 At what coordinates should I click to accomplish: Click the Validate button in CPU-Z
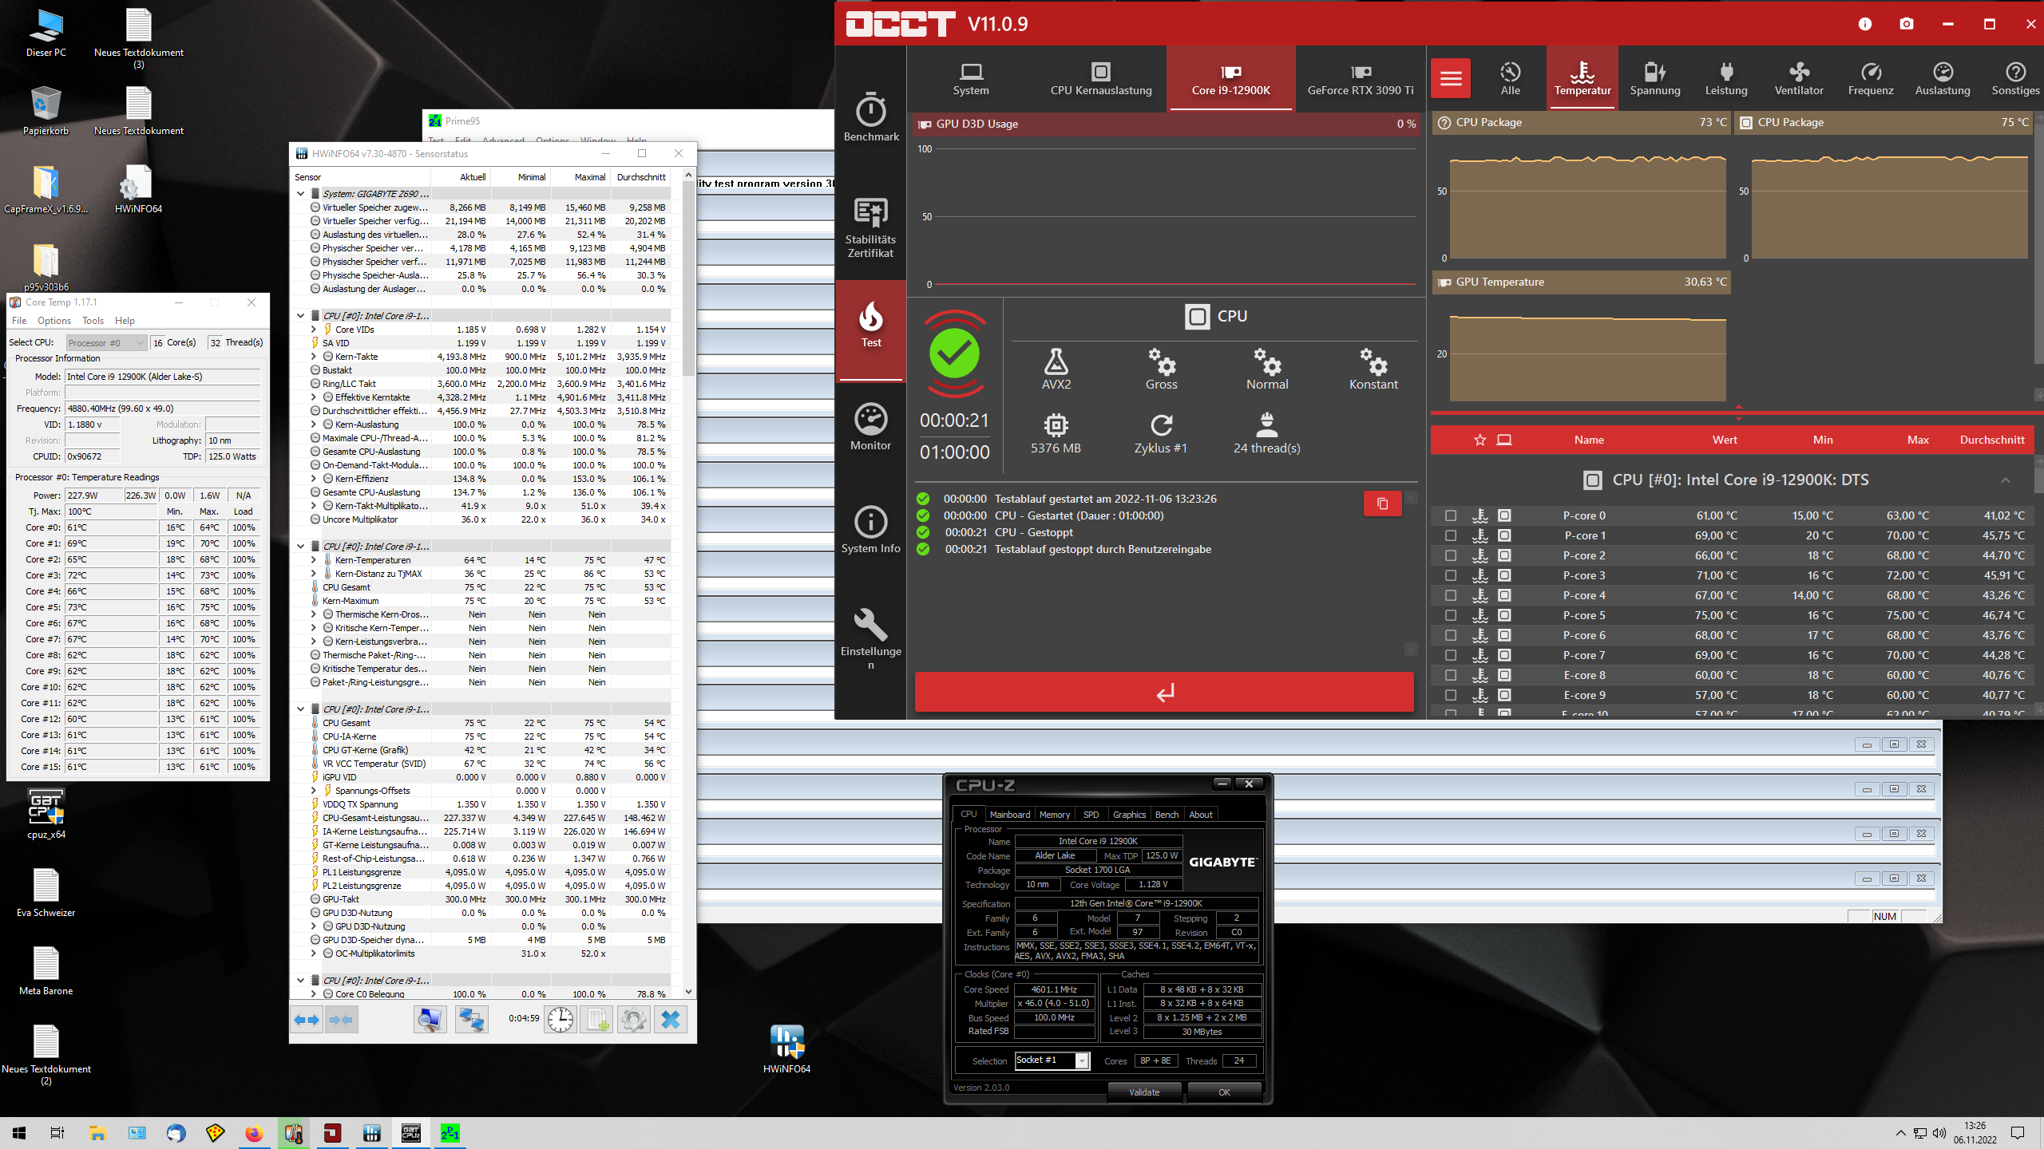(1144, 1092)
